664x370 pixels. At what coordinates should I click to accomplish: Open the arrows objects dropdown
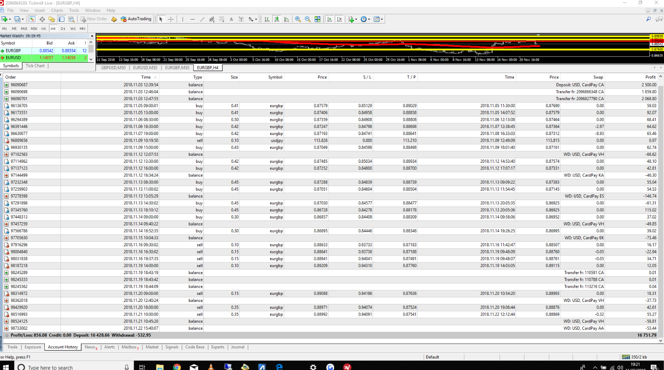(x=256, y=19)
